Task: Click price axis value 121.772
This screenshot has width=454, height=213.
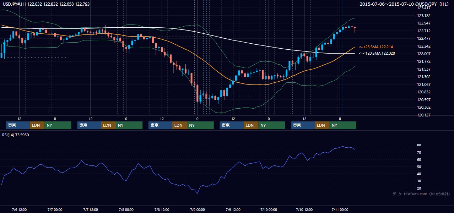Action: click(423, 61)
